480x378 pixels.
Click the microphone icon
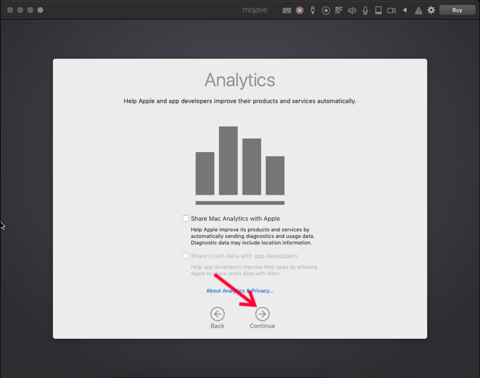(365, 10)
